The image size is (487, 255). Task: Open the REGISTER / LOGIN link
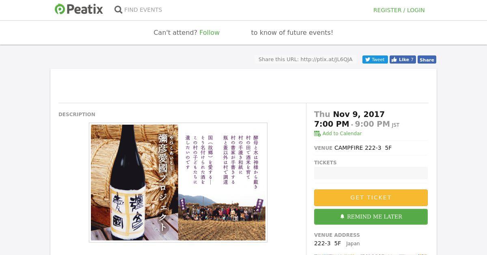tap(399, 10)
